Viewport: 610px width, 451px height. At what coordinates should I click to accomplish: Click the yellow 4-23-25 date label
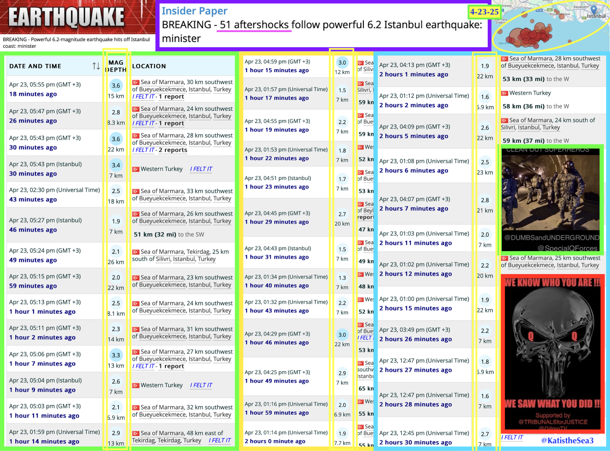coord(484,12)
